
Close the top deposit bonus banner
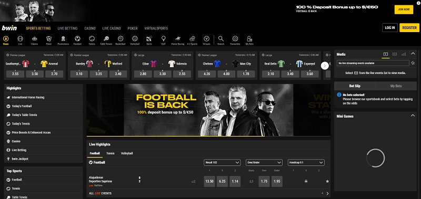pyautogui.click(x=418, y=3)
